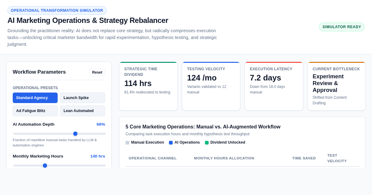Screen dimensions: 372x195
Task: Click the Reset button in Workflow Parameters
Action: pyautogui.click(x=97, y=72)
